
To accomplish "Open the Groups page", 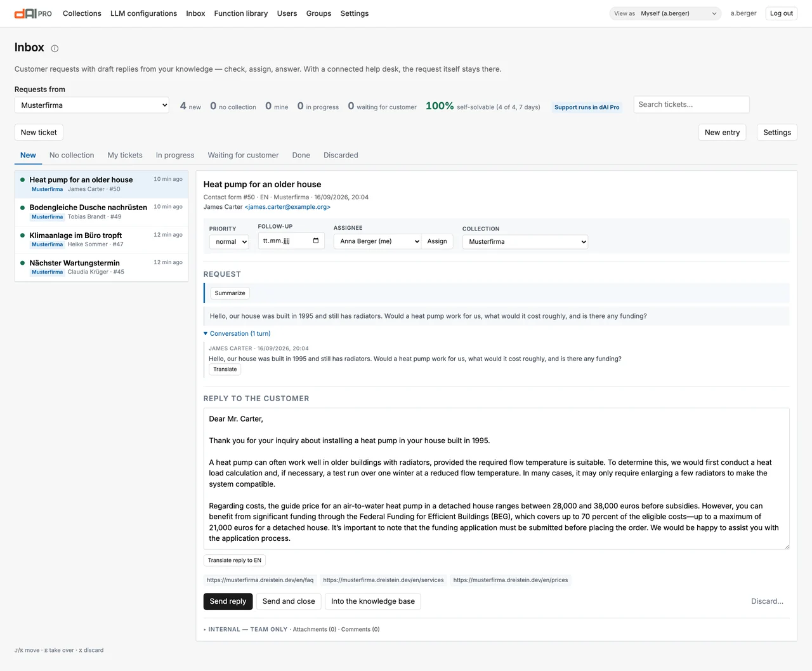I will (x=318, y=13).
